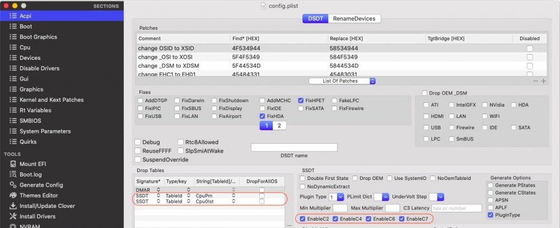Image resolution: width=560 pixels, height=228 pixels.
Task: Open the Boot.log tool icon
Action: click(12, 174)
